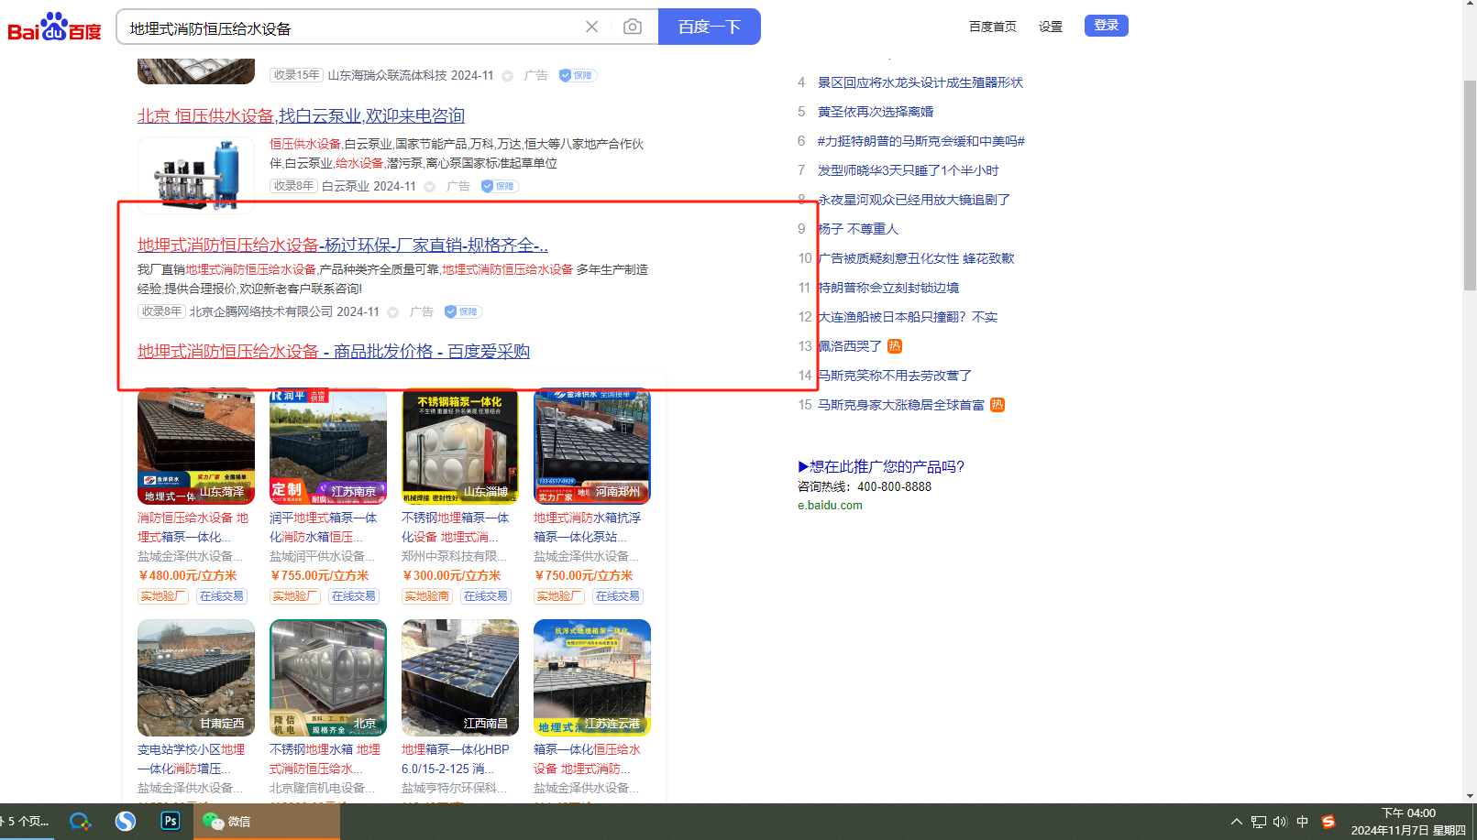The image size is (1477, 840).
Task: Open the Photoshop icon in the taskbar
Action: (171, 821)
